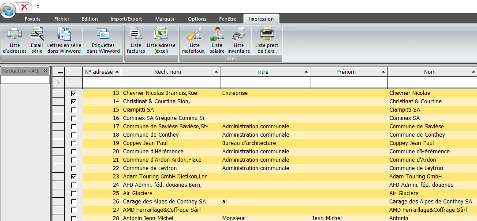Viewport: 477px width, 221px height.
Task: Open the Favoris ribbon tab
Action: click(33, 19)
